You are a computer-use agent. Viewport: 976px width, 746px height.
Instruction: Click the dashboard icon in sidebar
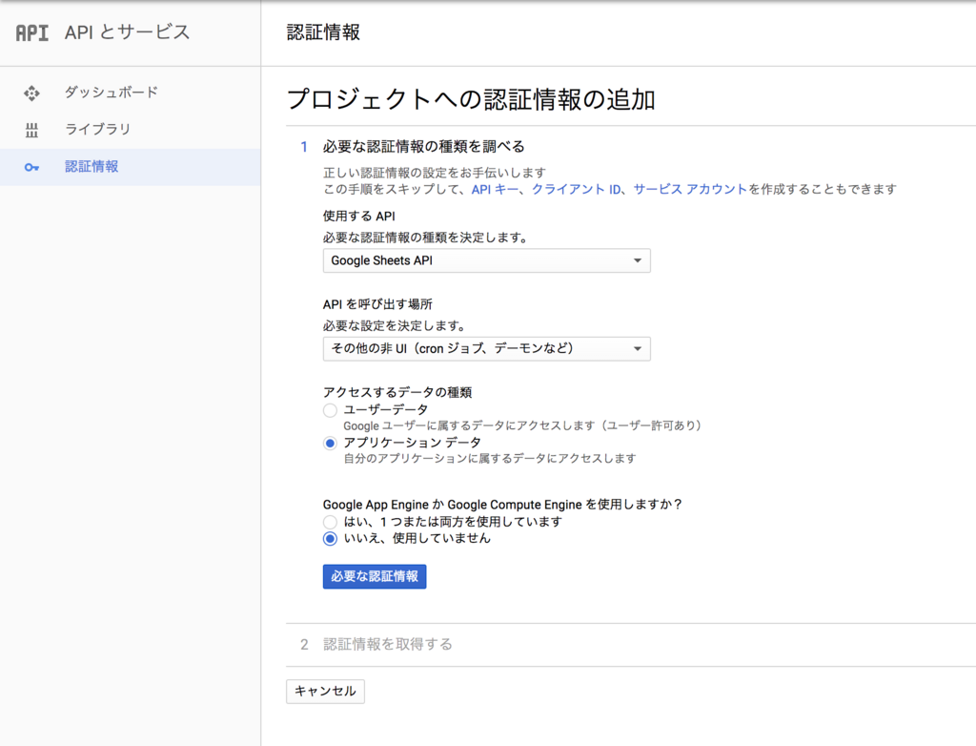pos(31,93)
